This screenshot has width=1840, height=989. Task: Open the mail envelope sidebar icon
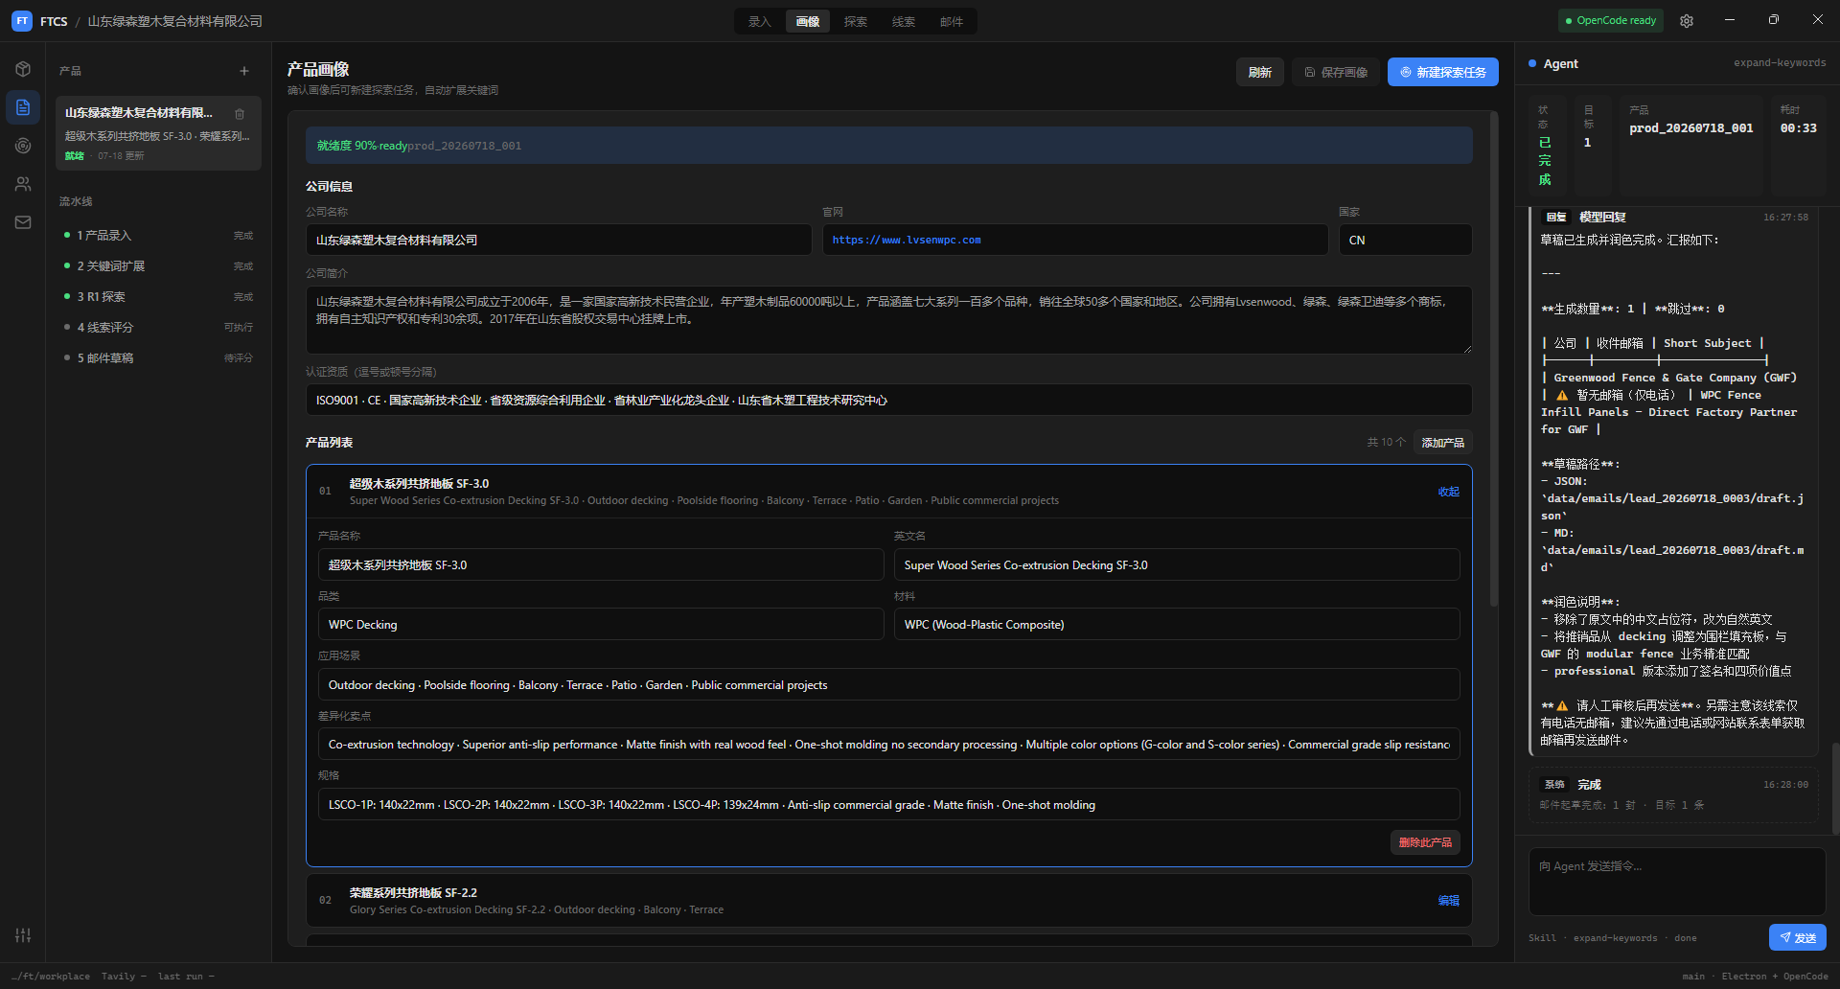click(23, 222)
